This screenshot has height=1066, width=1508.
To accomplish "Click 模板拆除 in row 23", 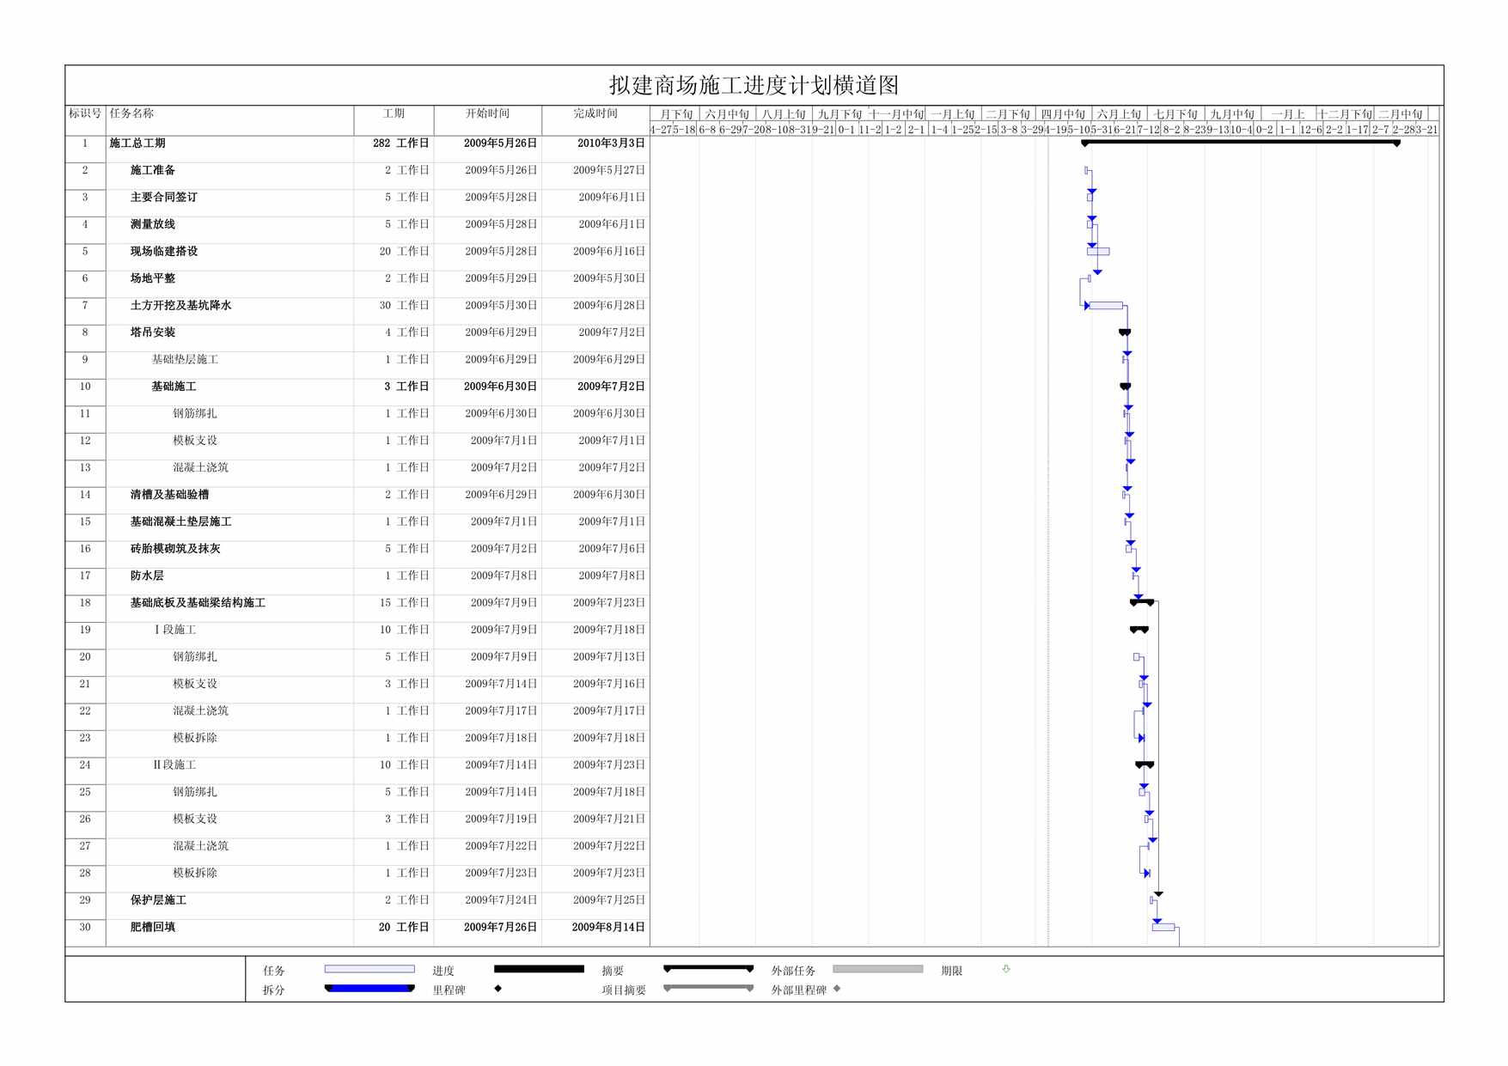I will point(195,739).
